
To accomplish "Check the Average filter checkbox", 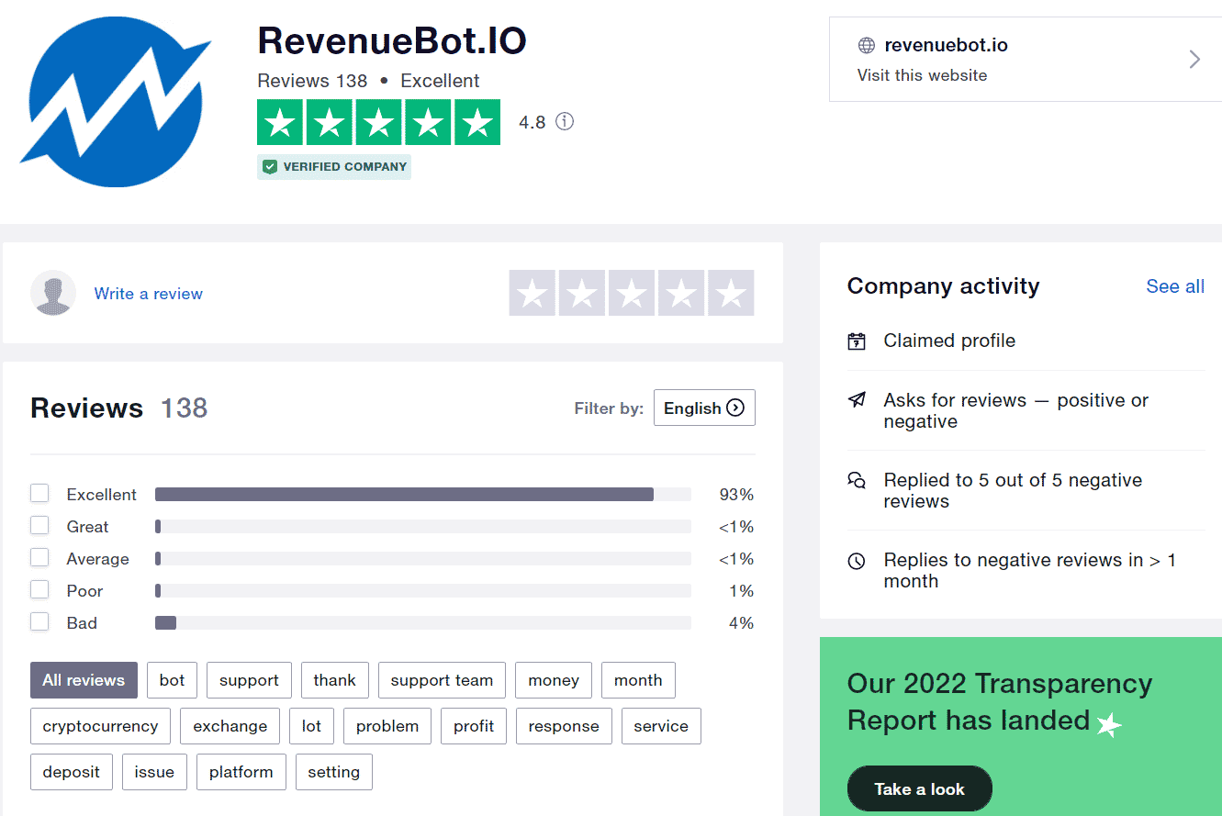I will 39,558.
